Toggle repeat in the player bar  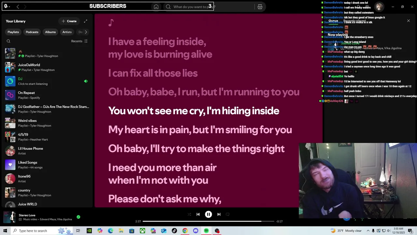228,214
